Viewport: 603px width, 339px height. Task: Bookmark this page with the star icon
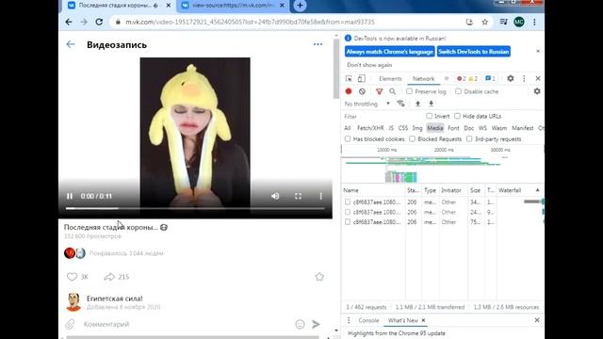click(x=485, y=22)
